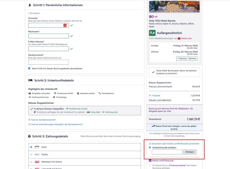Viewport: 230px width, 169px height.
Task: Click the green check next to In deinem Zimmer inbegriffen
Action: (32, 109)
